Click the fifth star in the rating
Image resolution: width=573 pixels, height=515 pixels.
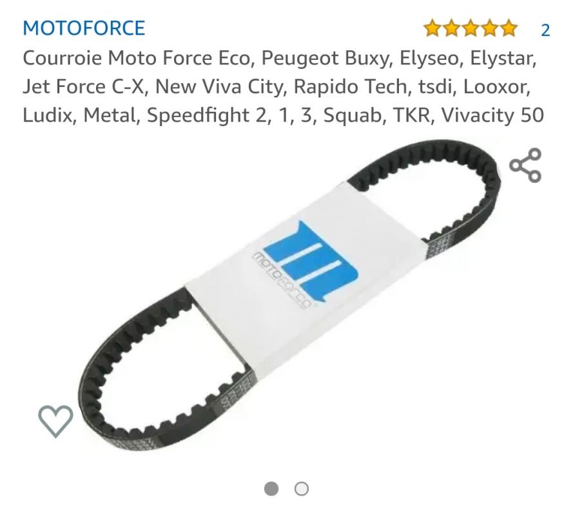pos(509,29)
